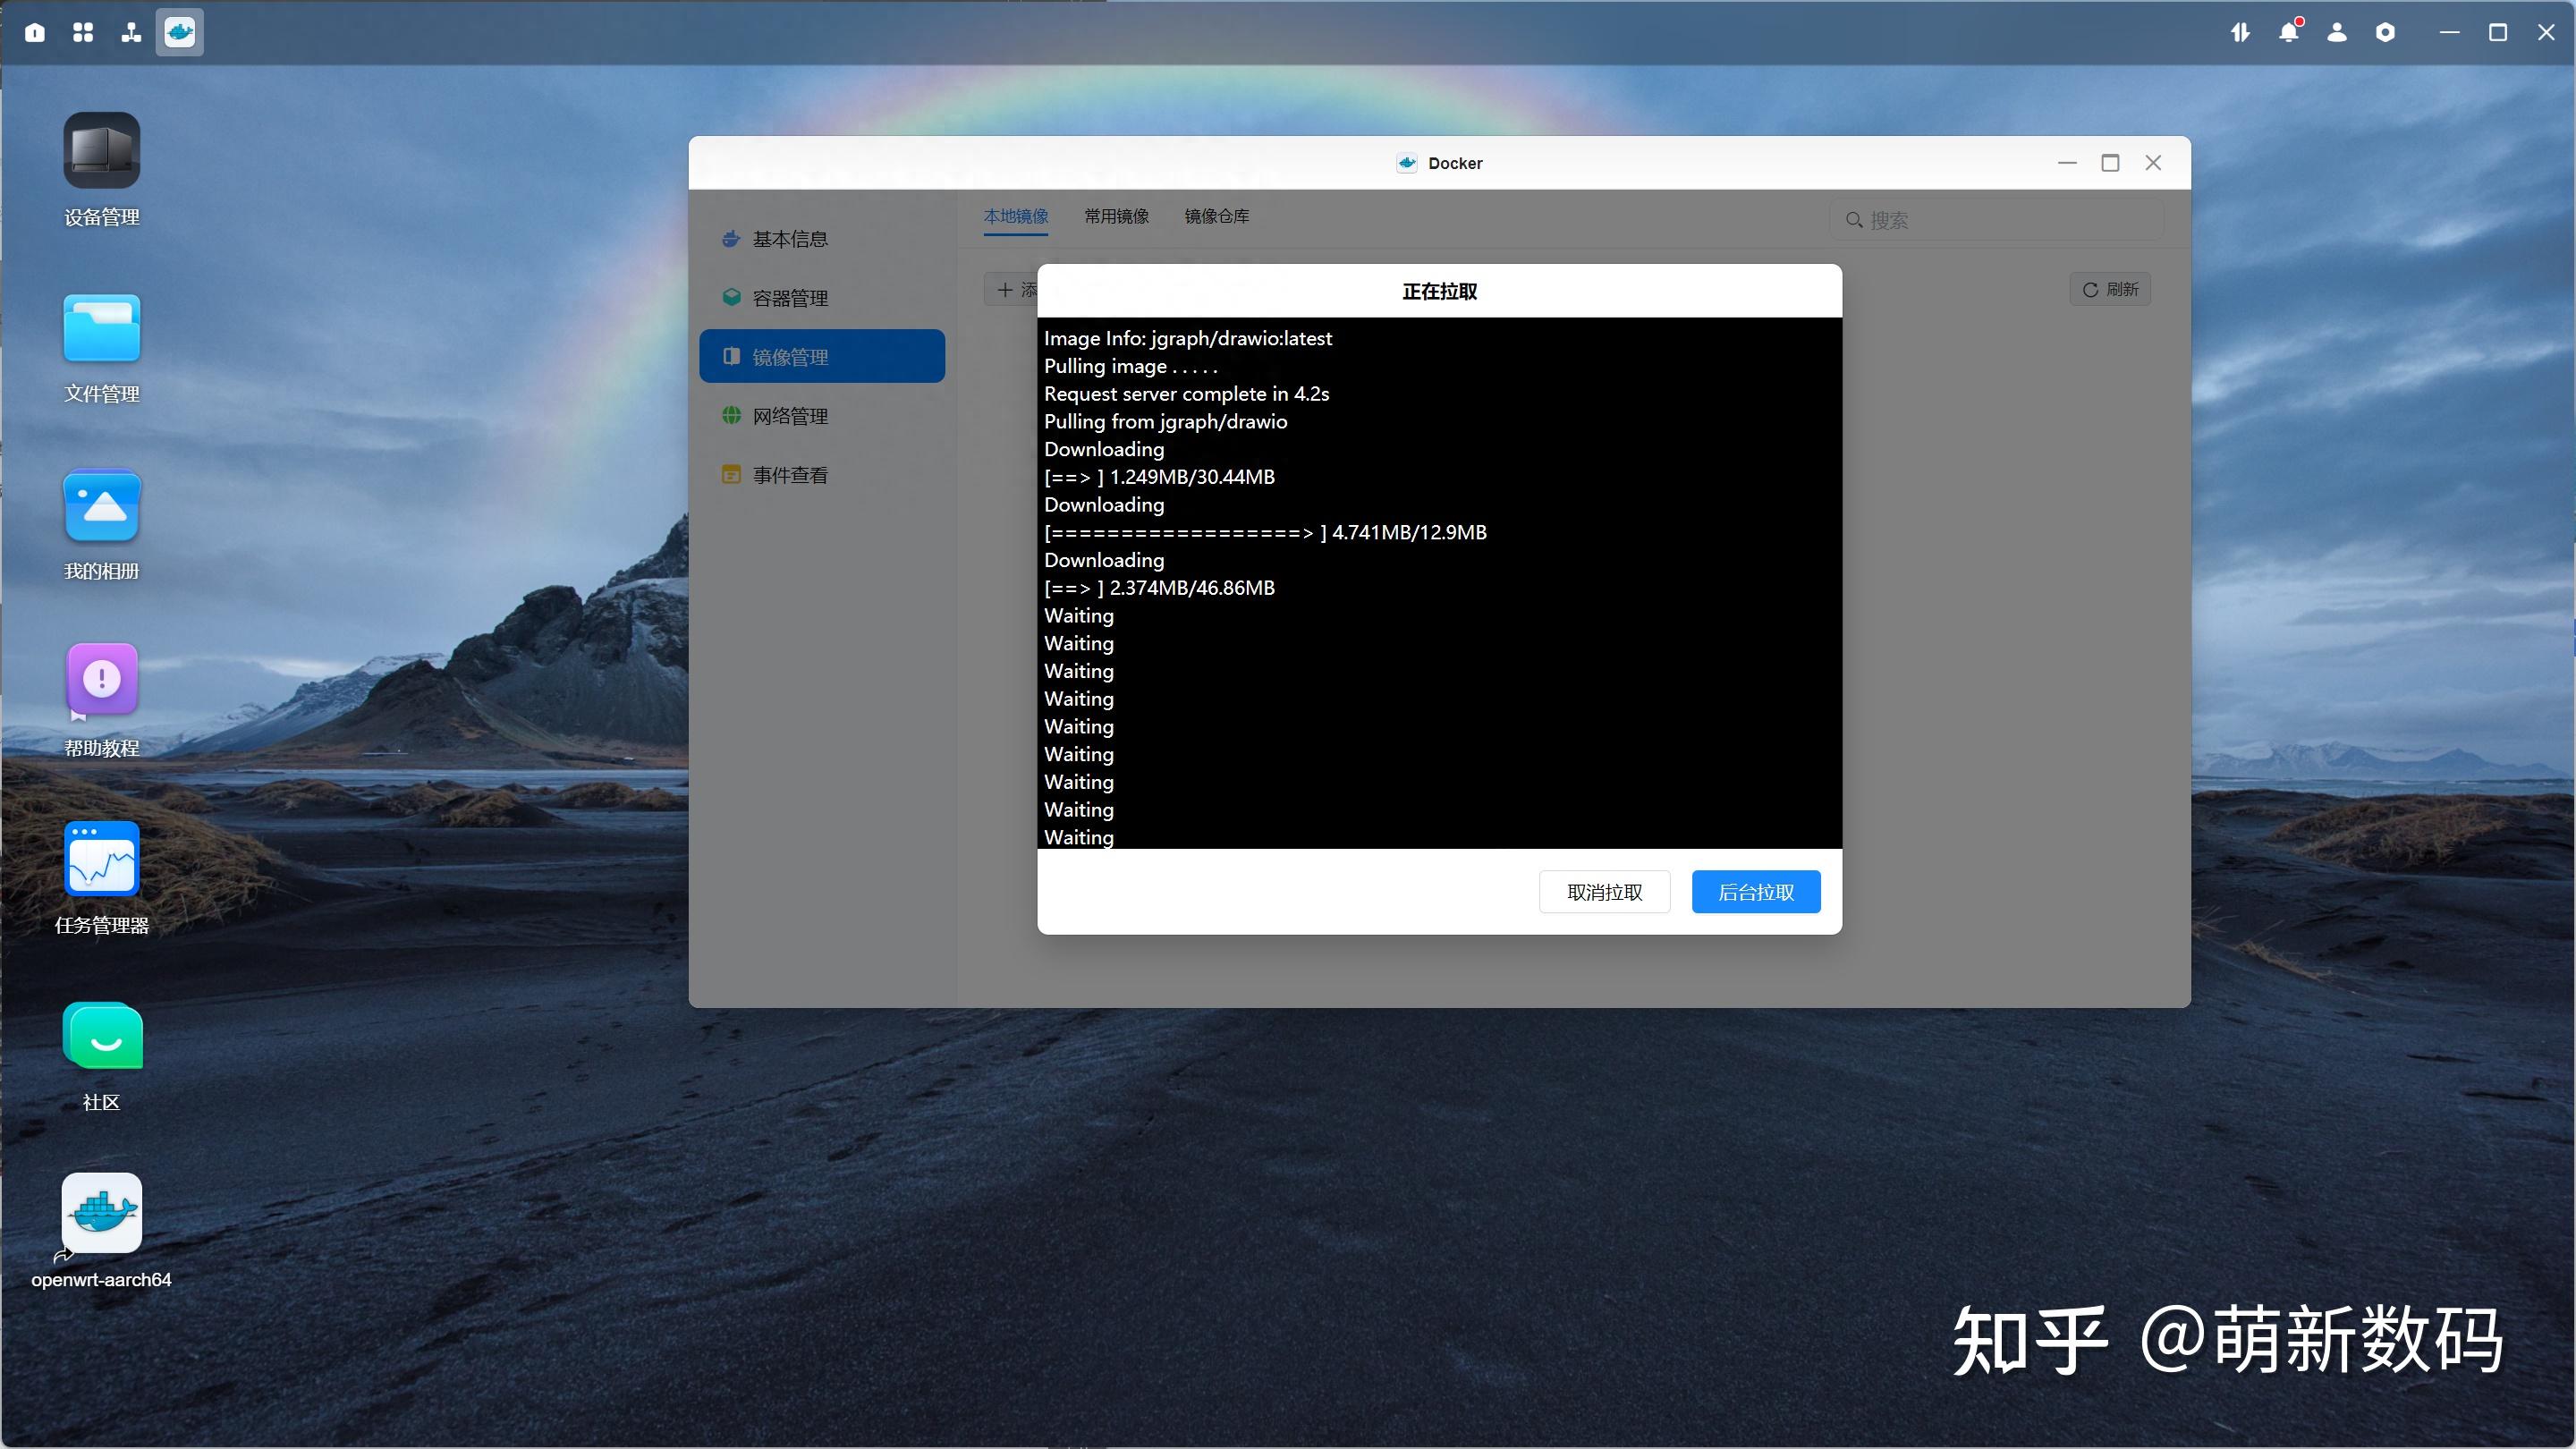Select the 本地镜像 tab
This screenshot has height=1449, width=2576.
[x=1015, y=216]
